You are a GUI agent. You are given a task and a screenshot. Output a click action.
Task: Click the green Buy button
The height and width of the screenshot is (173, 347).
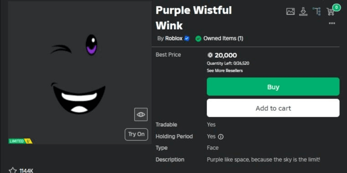coord(273,87)
